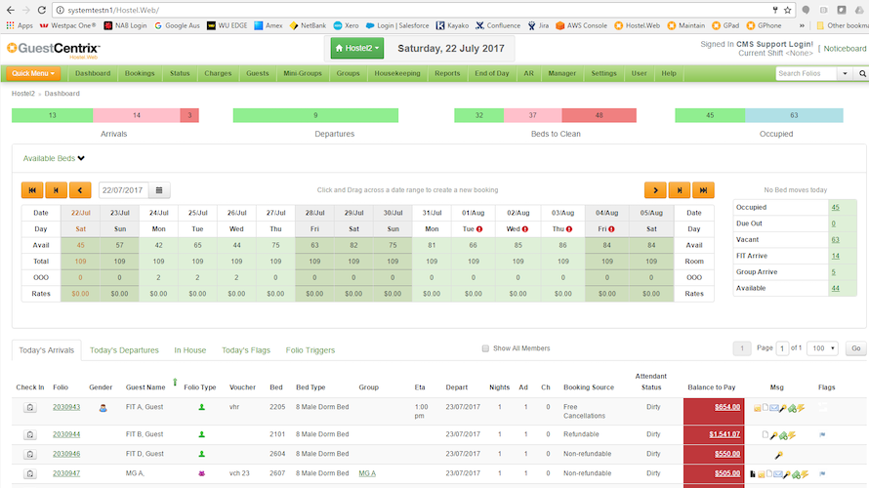This screenshot has width=869, height=488.
Task: Click check-in button for folio 2030943
Action: coord(30,407)
